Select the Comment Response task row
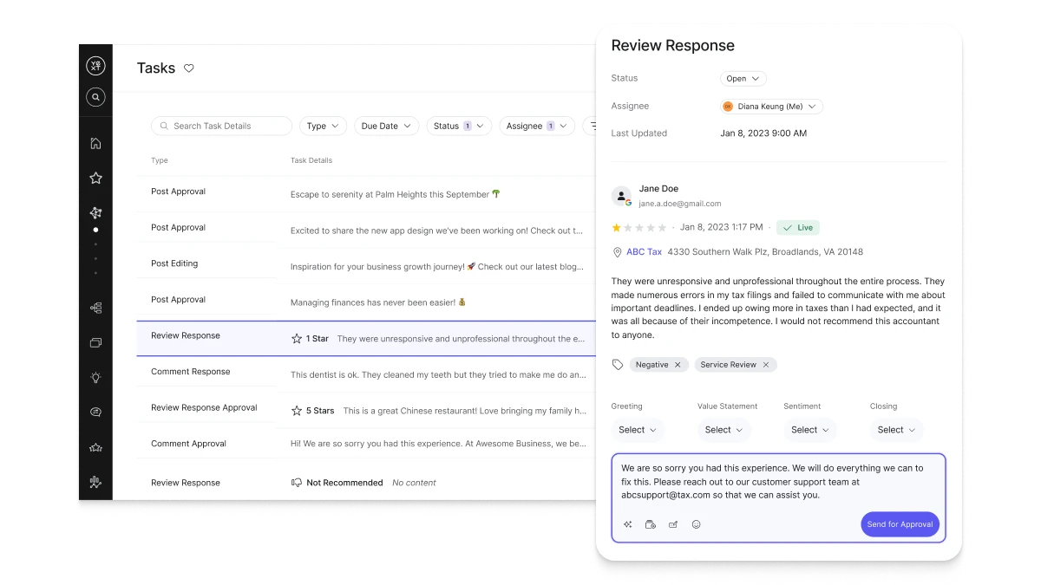 coord(191,372)
